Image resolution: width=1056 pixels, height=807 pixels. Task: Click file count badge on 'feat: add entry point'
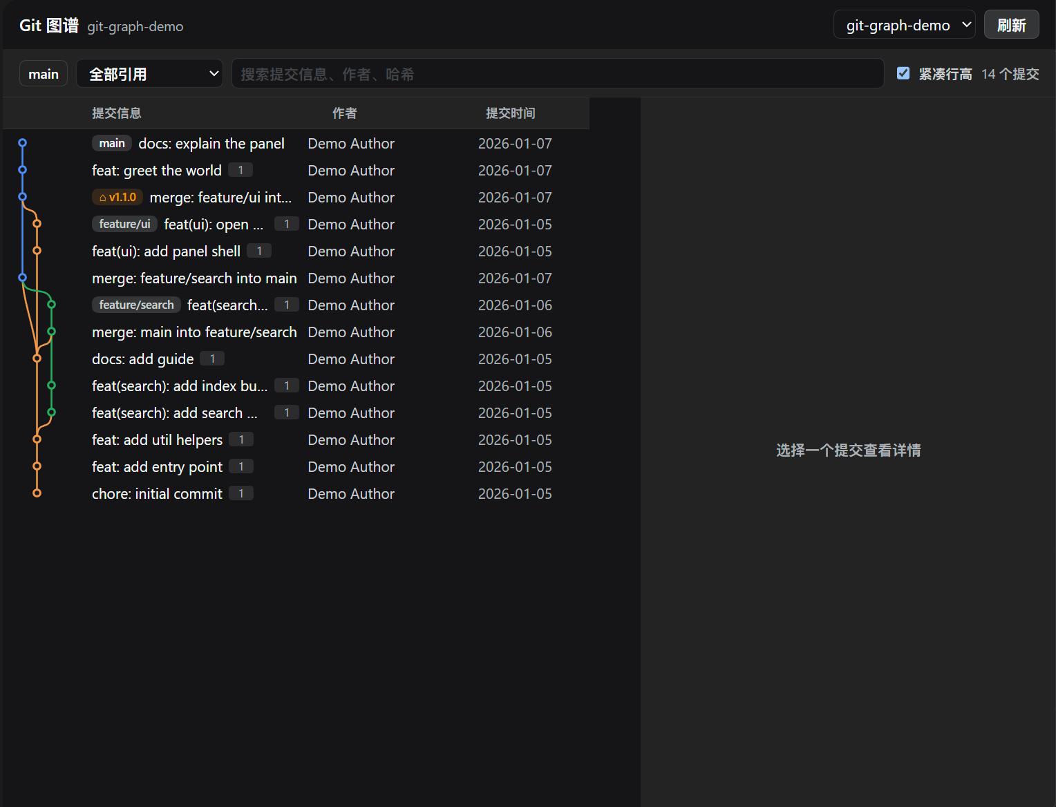(241, 466)
